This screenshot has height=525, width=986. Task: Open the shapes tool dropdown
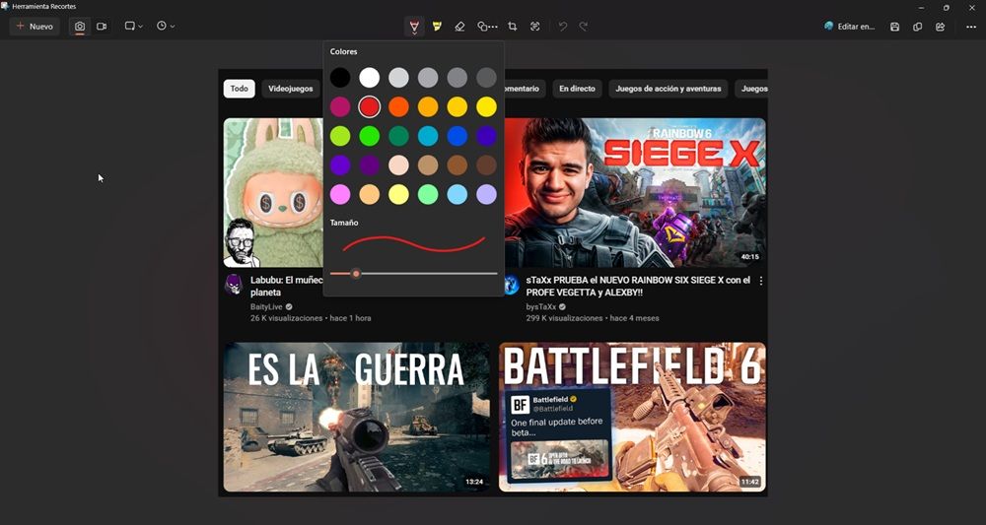[486, 27]
